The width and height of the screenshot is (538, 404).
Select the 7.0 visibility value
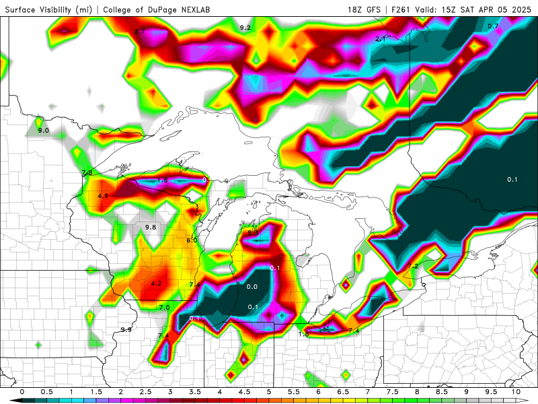point(164,308)
